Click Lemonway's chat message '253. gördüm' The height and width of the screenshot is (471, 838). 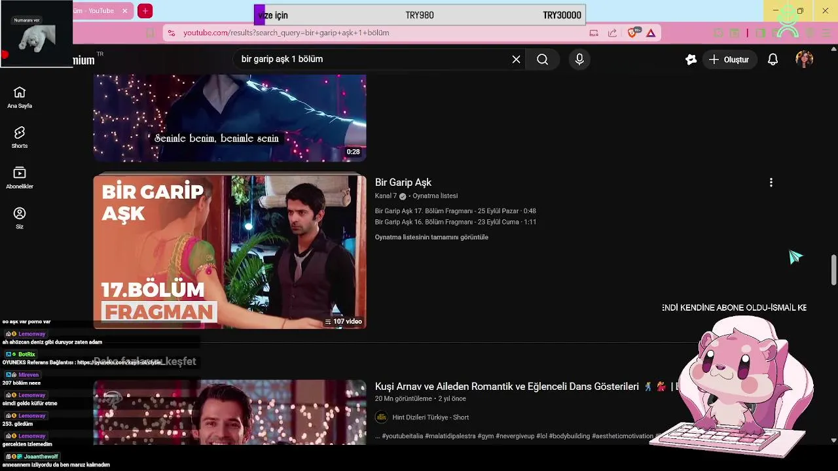click(18, 424)
